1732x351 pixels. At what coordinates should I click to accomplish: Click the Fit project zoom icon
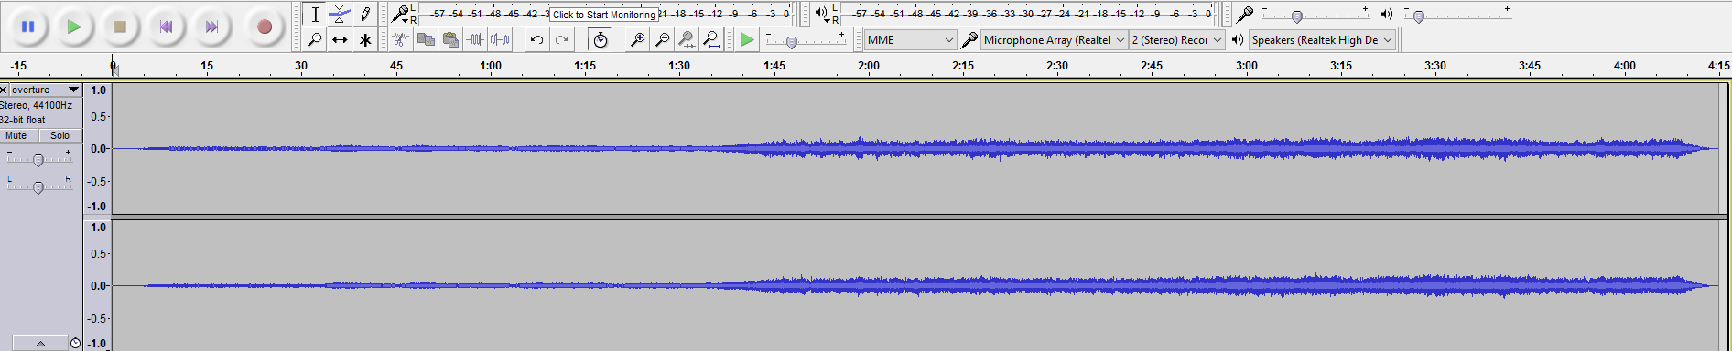click(x=711, y=39)
